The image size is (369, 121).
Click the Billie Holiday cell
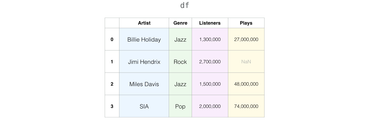point(144,39)
